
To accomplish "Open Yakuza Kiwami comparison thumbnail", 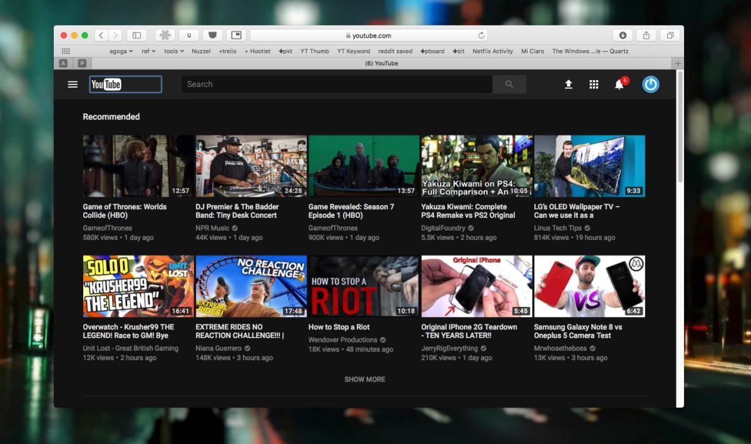I will 477,166.
